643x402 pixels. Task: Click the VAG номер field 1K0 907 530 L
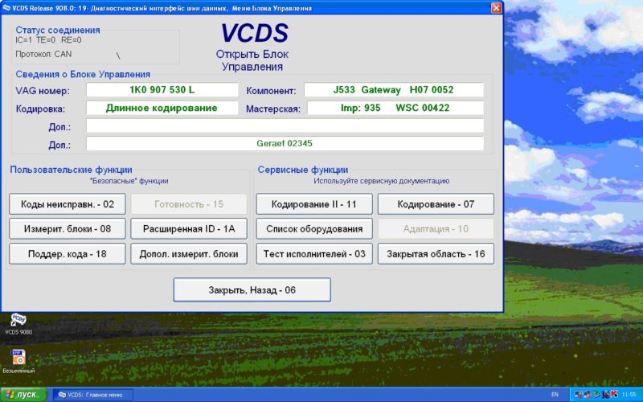(162, 90)
